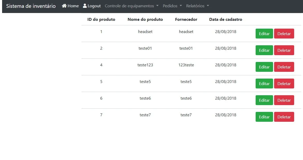Go to the Home page link
Viewport: 303px width, 160px height.
73,6
